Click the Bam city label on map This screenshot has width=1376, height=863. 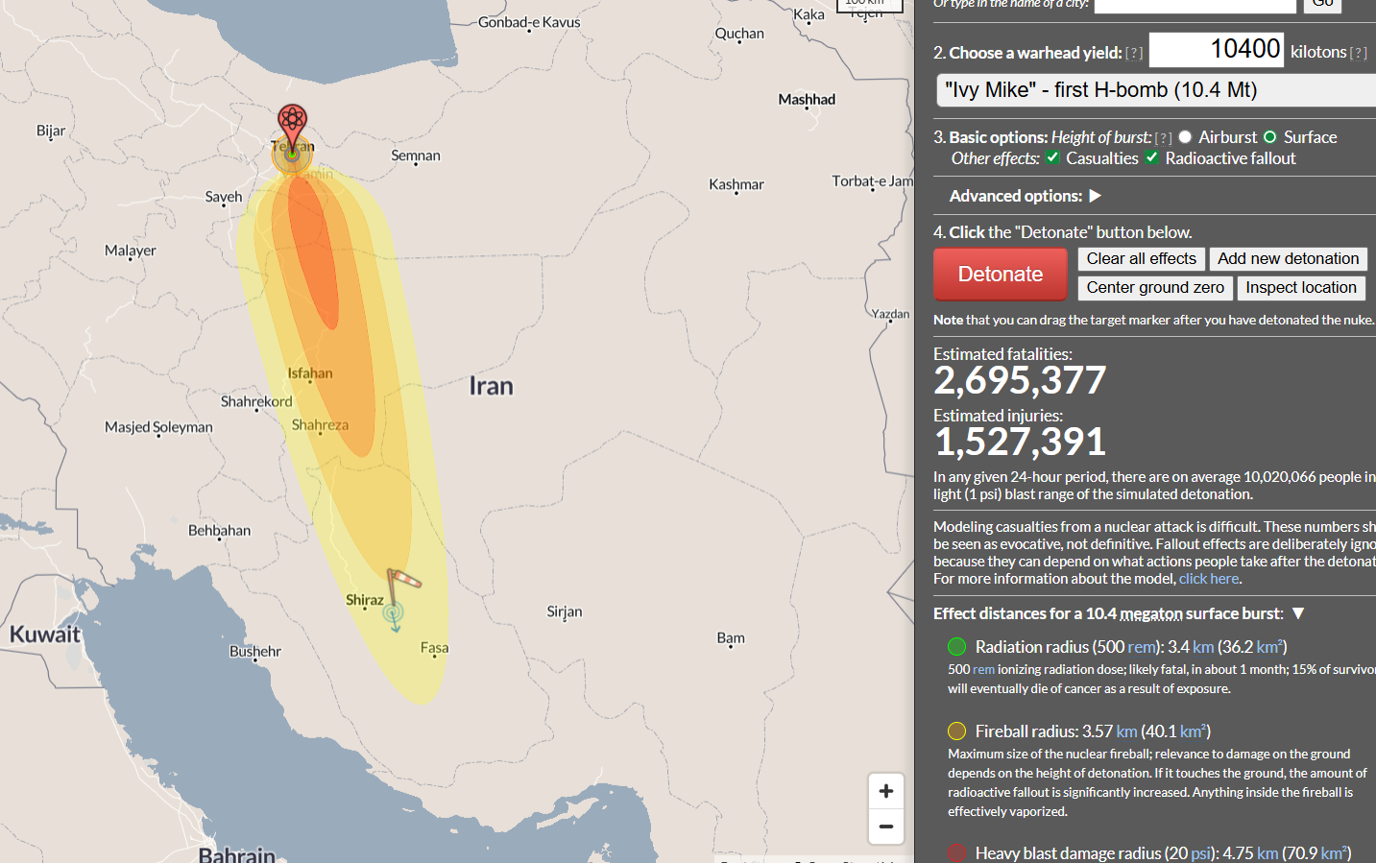(731, 638)
